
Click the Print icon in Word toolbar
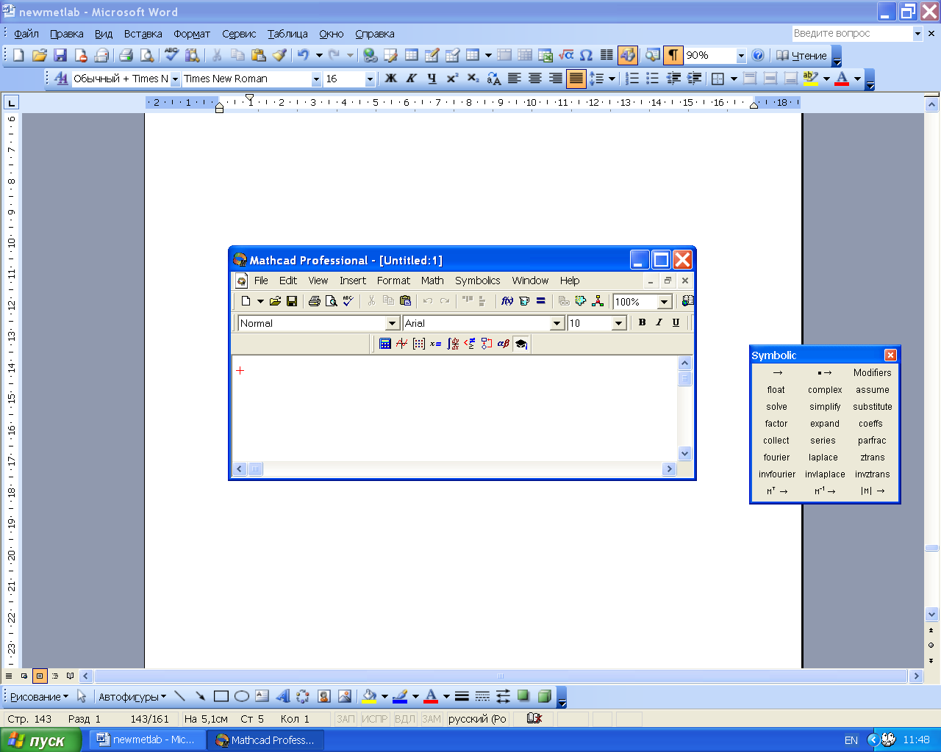pyautogui.click(x=126, y=55)
